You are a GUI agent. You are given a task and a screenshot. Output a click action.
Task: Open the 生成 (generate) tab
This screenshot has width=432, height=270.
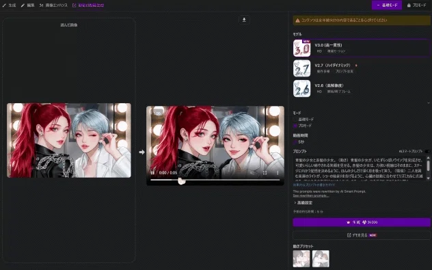9,5
